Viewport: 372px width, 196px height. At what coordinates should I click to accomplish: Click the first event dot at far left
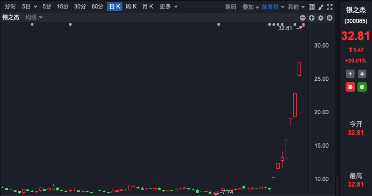click(32, 24)
